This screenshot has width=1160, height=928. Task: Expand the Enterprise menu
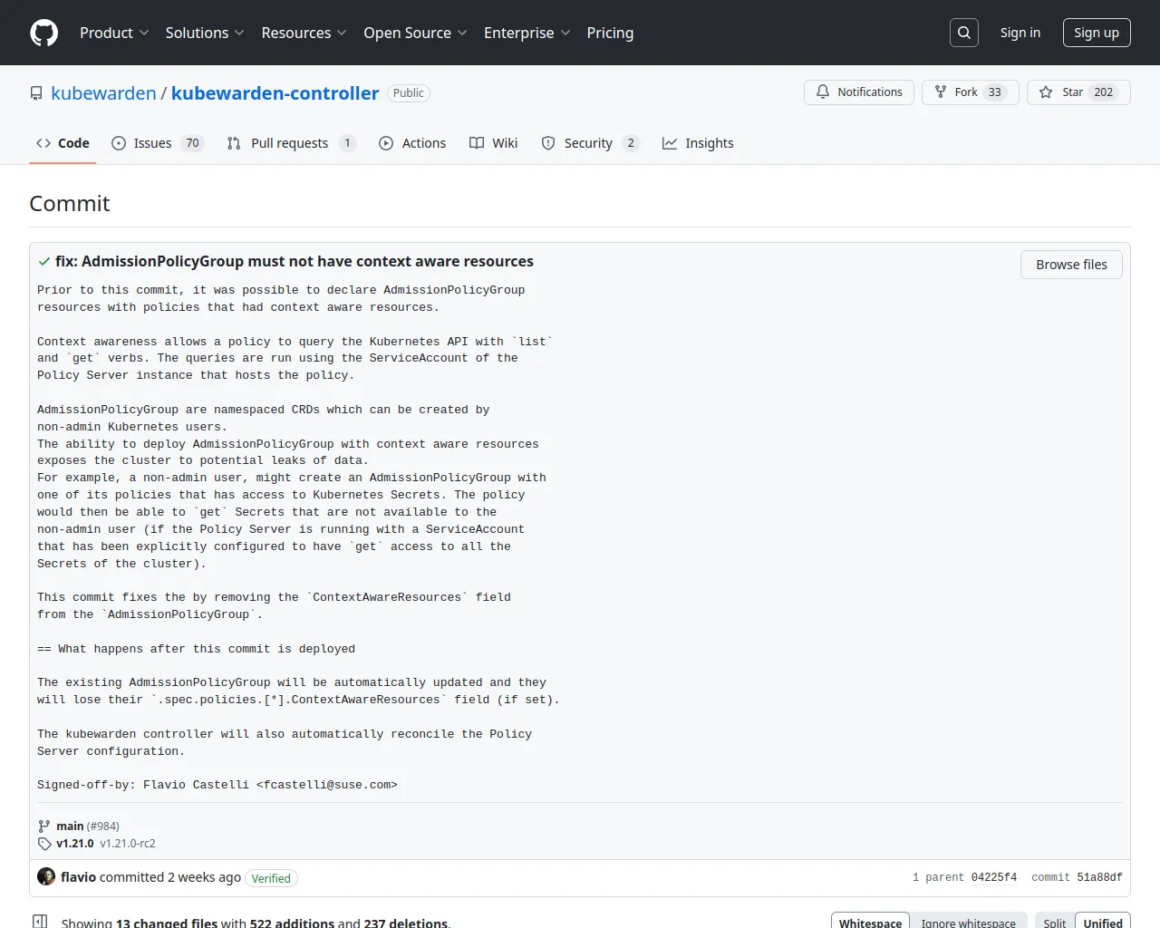[527, 33]
